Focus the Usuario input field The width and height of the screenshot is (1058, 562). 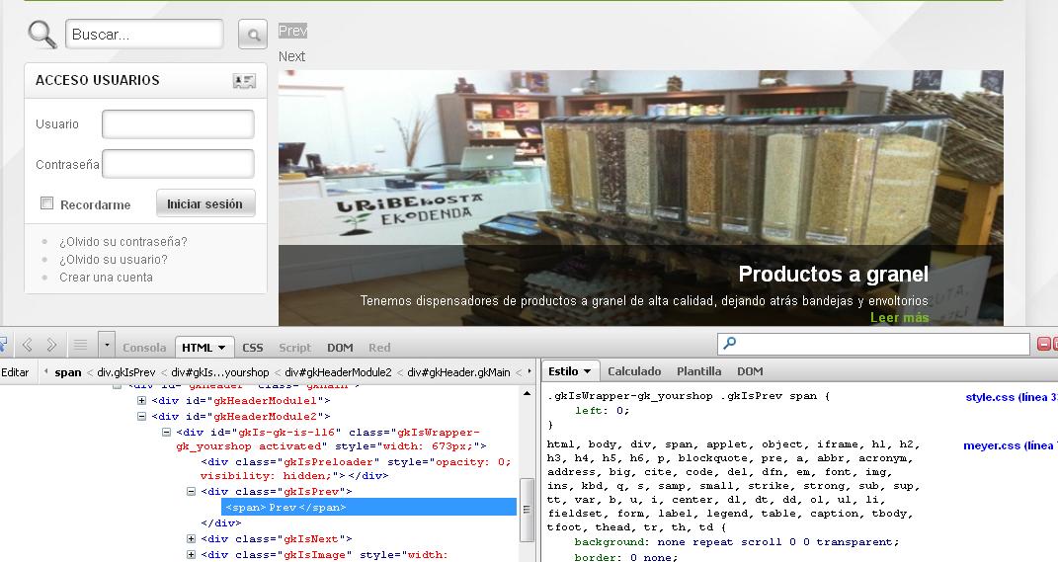[x=178, y=124]
